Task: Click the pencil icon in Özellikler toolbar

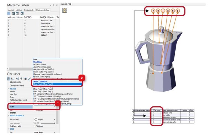Action: point(30,79)
